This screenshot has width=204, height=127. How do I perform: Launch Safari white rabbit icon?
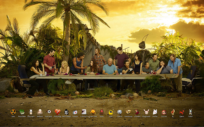point(190,112)
